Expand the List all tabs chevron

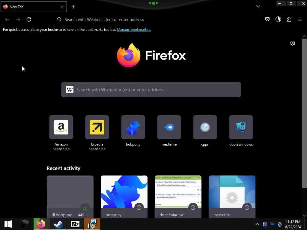click(x=258, y=7)
